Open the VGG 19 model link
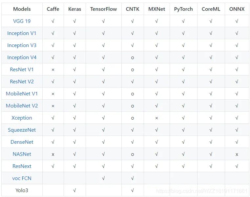The width and height of the screenshot is (250, 197). [22, 21]
